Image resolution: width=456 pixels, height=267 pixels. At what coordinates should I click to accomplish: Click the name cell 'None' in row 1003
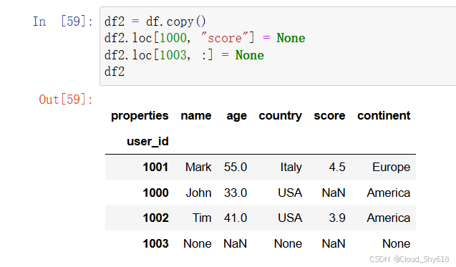(198, 243)
